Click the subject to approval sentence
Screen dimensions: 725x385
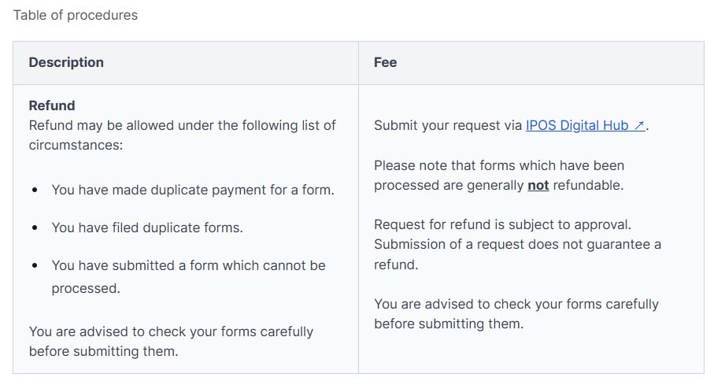[502, 224]
